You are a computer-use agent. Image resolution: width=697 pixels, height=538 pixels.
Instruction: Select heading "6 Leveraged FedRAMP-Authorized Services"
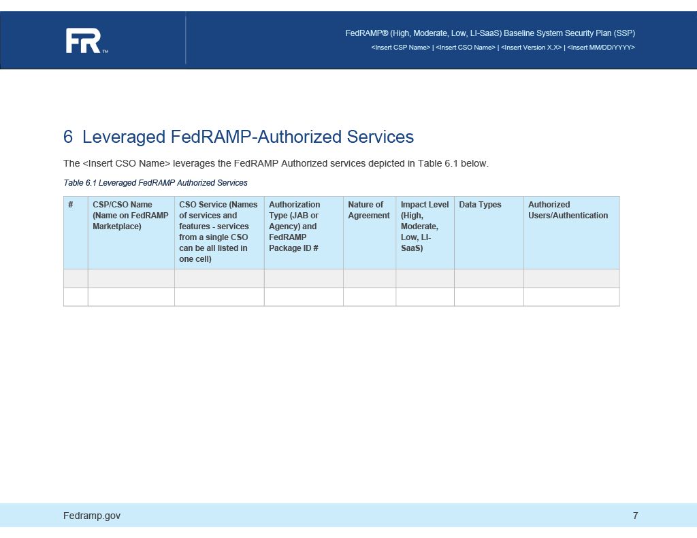tap(238, 137)
